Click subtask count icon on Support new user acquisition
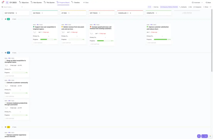Viewport: 213px width, 139px height. [34, 32]
